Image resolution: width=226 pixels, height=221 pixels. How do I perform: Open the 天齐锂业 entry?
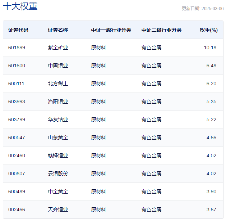tap(58, 209)
